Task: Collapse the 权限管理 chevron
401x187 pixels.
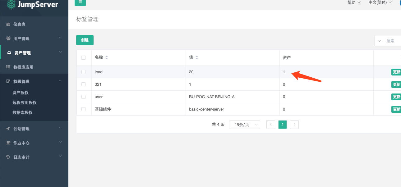Action: pyautogui.click(x=61, y=81)
